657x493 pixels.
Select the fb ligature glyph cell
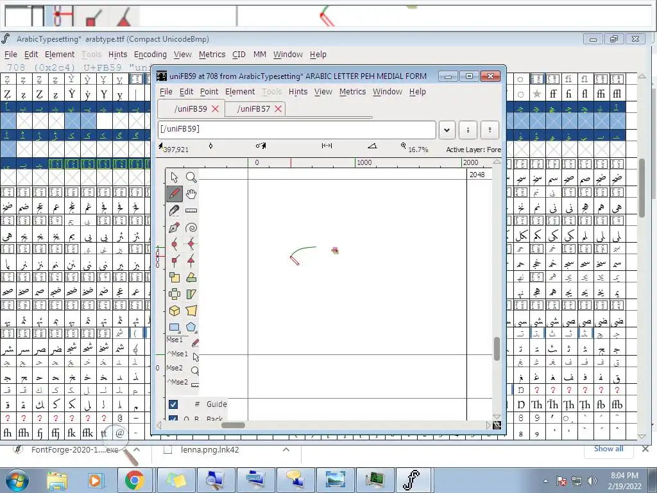pyautogui.click(x=601, y=405)
